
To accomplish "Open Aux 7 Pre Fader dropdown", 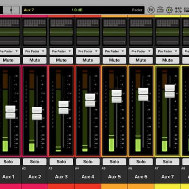I will click(x=167, y=52).
